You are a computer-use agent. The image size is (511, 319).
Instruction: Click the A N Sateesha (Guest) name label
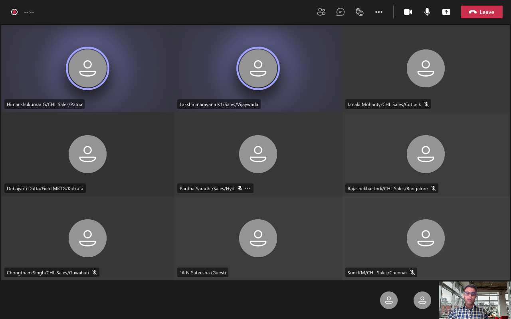pyautogui.click(x=204, y=273)
